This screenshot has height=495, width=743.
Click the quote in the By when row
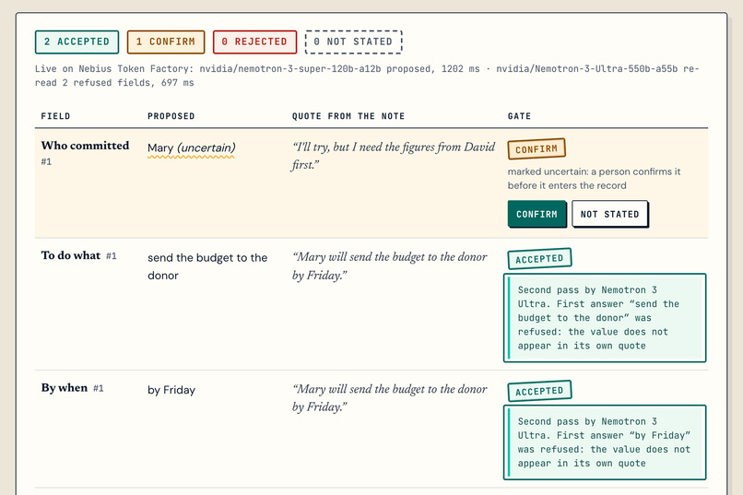click(x=390, y=398)
